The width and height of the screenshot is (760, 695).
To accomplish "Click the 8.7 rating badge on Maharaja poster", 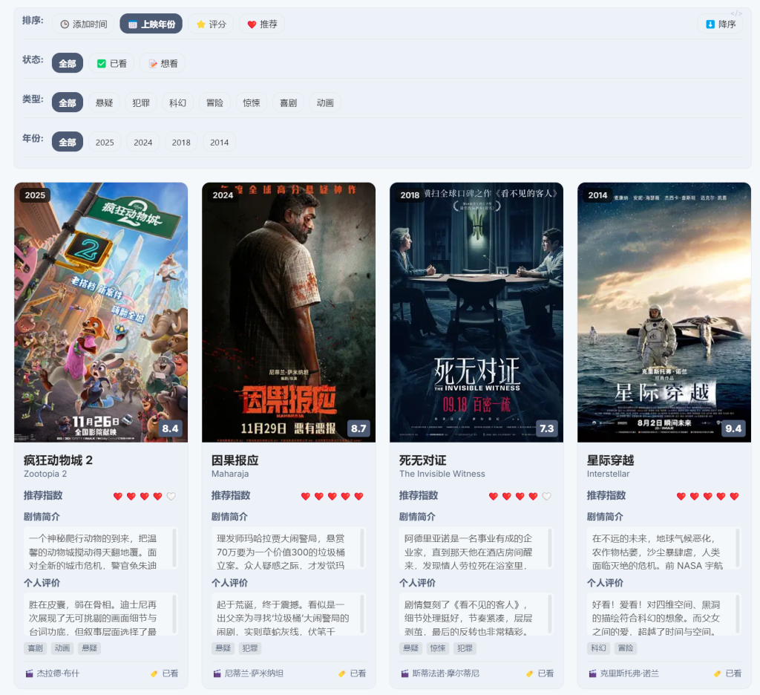I will pyautogui.click(x=358, y=428).
